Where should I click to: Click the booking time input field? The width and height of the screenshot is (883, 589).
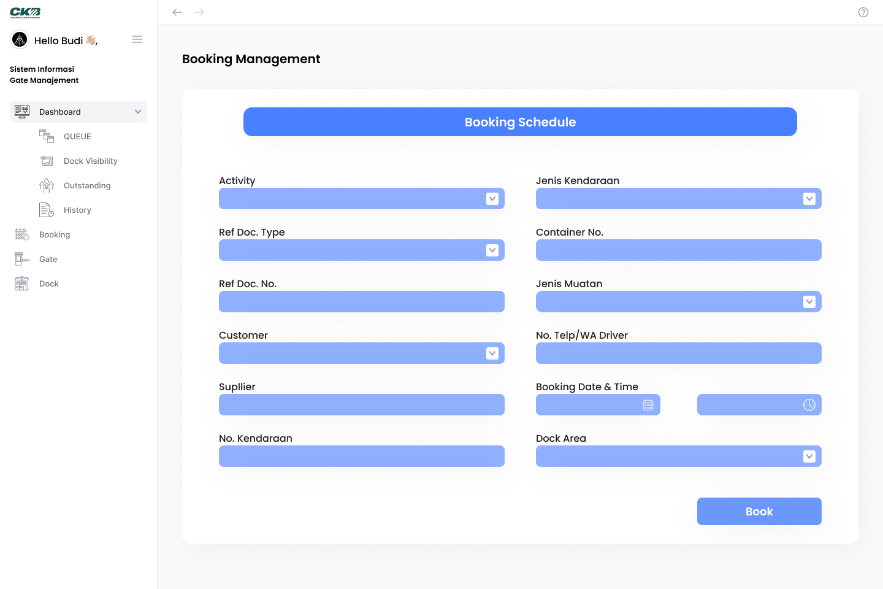coord(759,405)
